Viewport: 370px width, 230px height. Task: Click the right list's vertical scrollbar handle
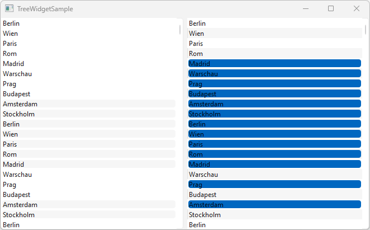366,30
